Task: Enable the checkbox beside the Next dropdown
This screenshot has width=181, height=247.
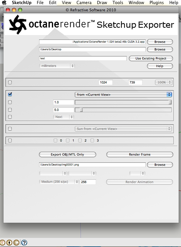Action: point(10,117)
